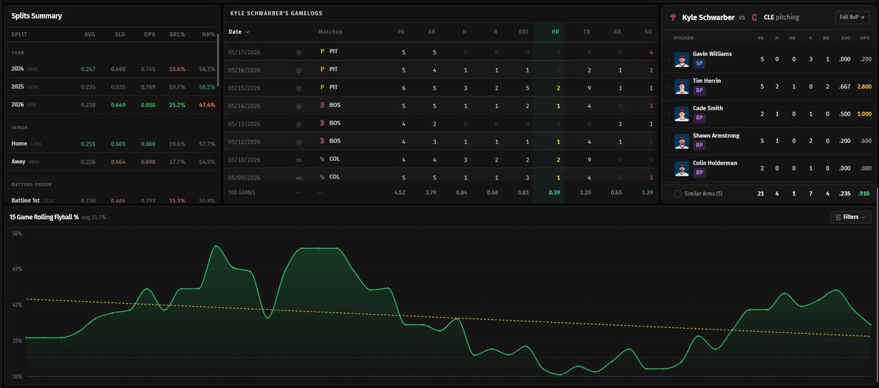879x388 pixels.
Task: Click the 100 GAMES summary label
Action: tap(242, 193)
